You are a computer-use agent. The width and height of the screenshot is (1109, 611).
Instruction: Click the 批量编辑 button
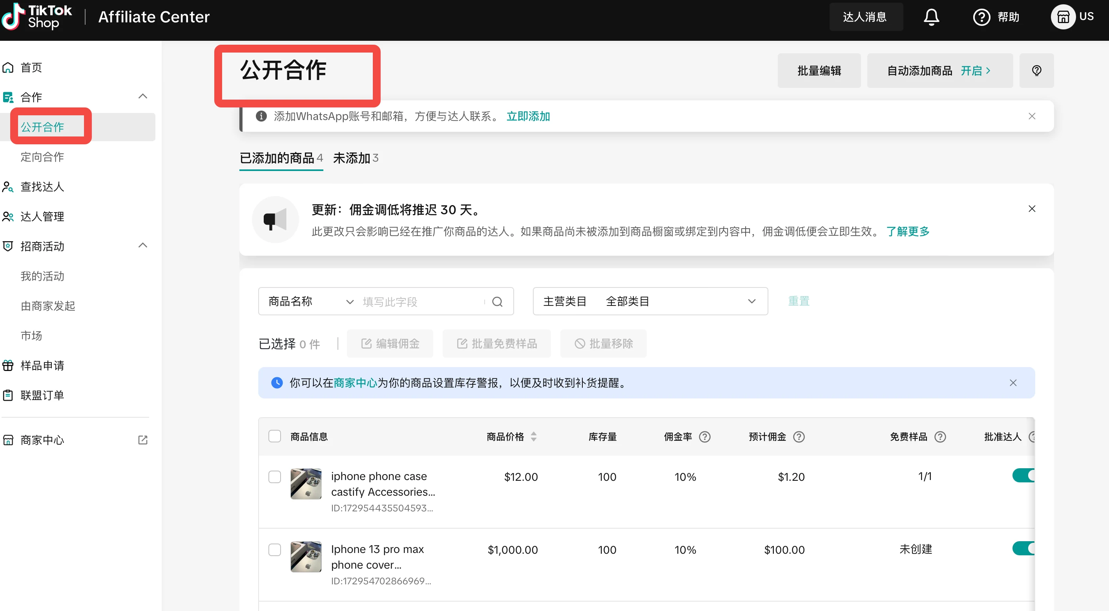[x=819, y=70]
